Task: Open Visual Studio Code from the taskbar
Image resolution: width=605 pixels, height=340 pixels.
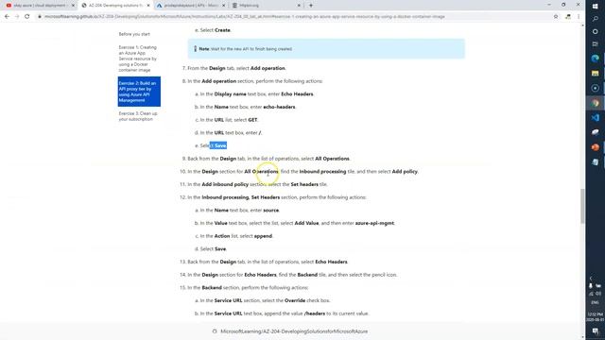Action: pos(595,117)
